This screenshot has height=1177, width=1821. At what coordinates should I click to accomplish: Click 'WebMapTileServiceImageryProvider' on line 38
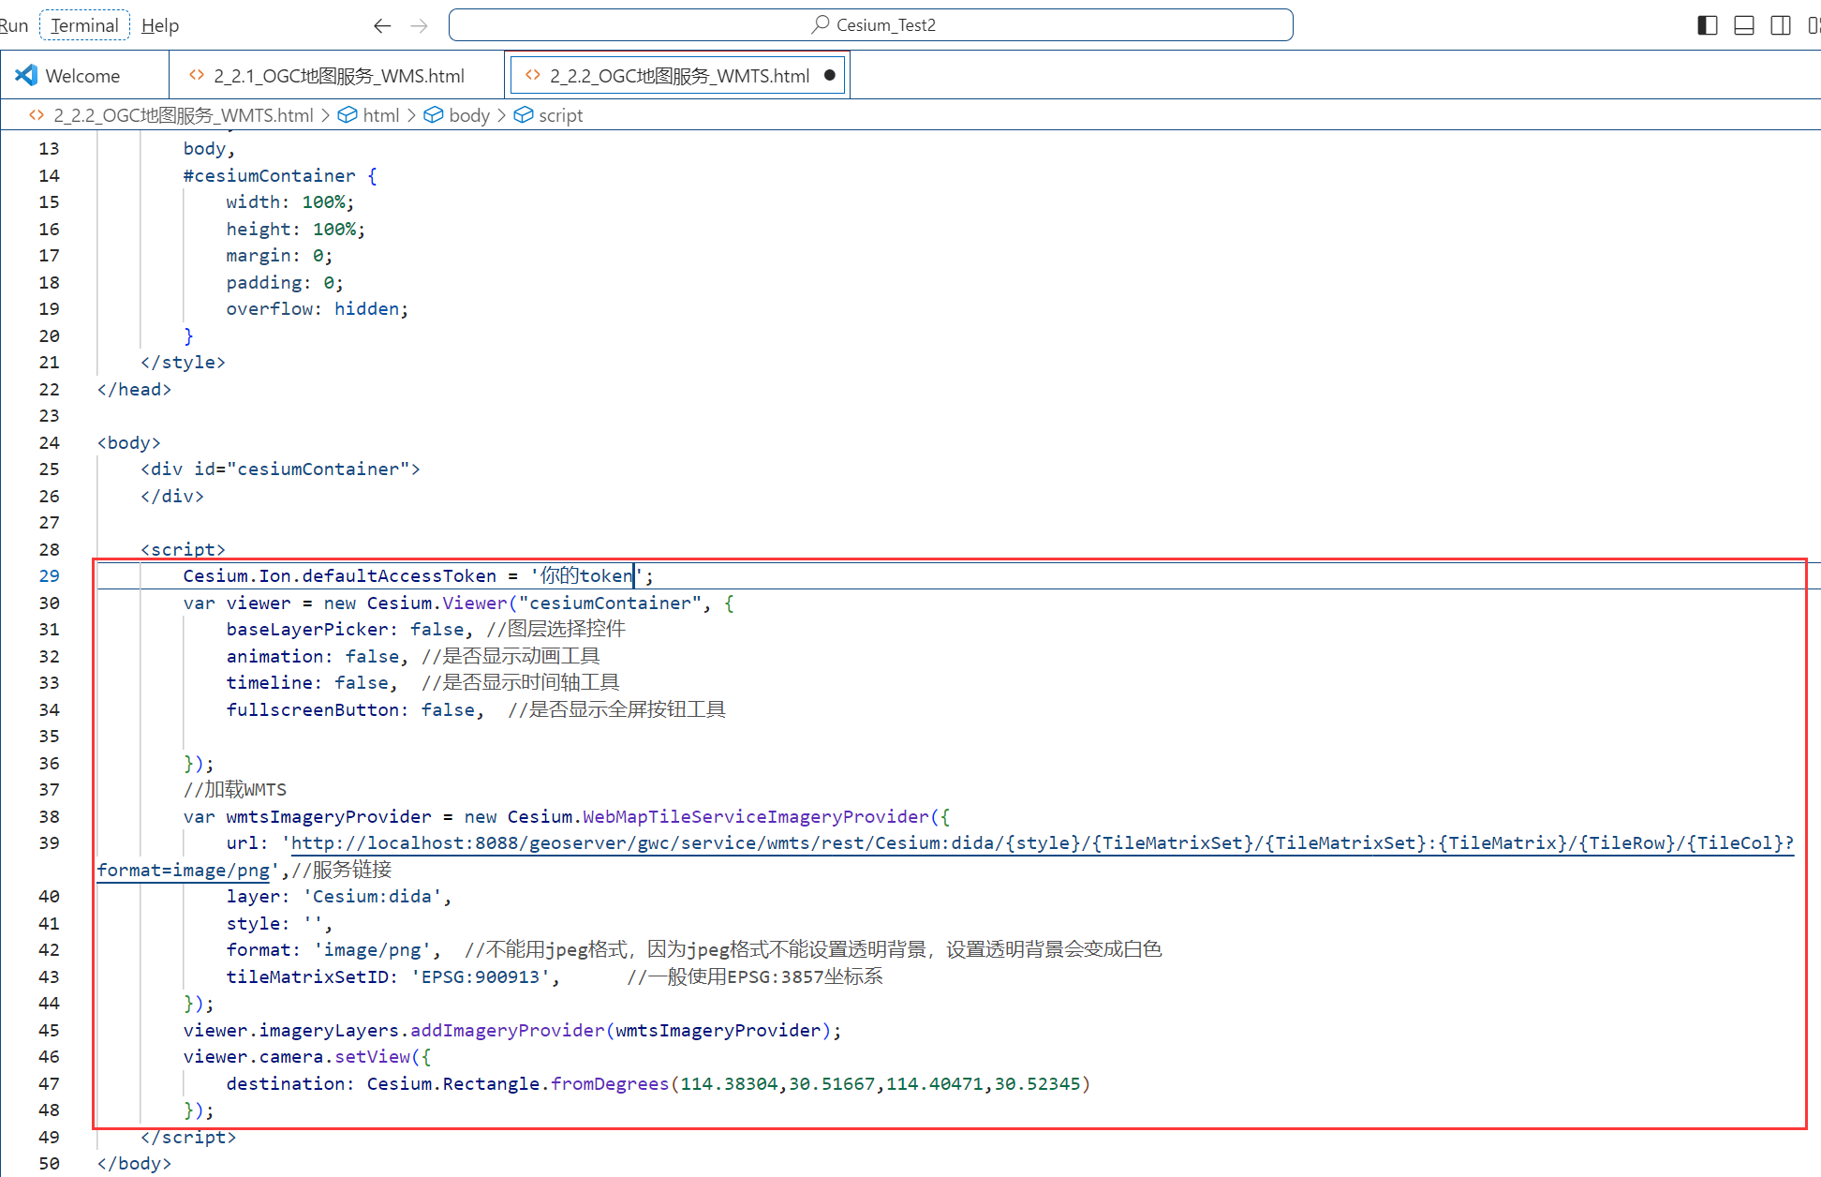coord(755,817)
